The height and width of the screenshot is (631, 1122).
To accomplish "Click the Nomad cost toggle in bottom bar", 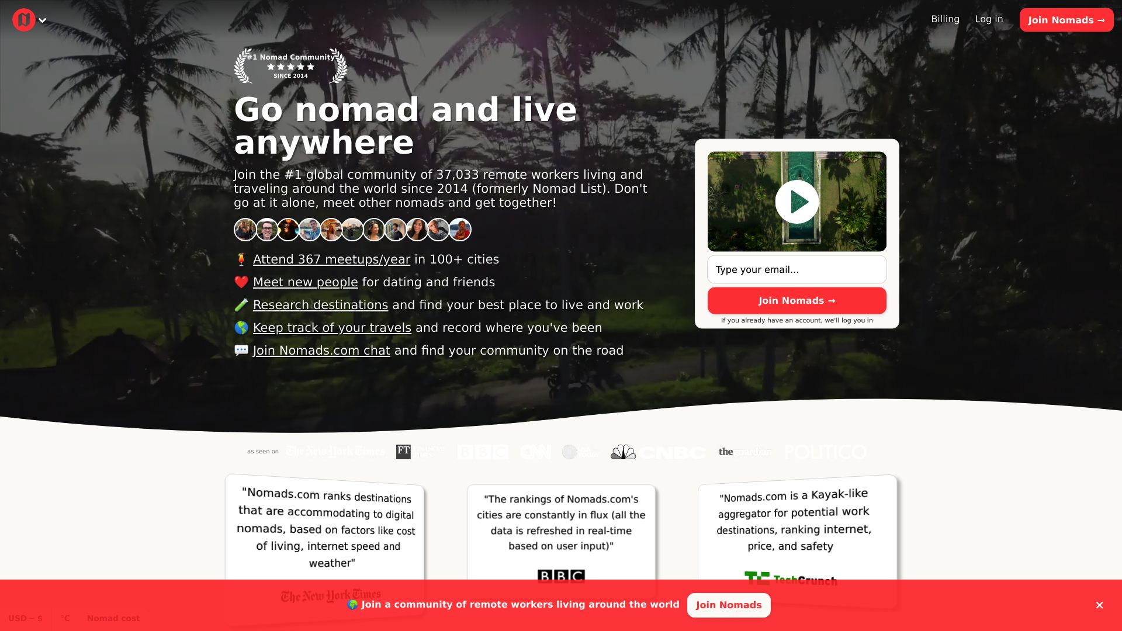I will coord(113,618).
